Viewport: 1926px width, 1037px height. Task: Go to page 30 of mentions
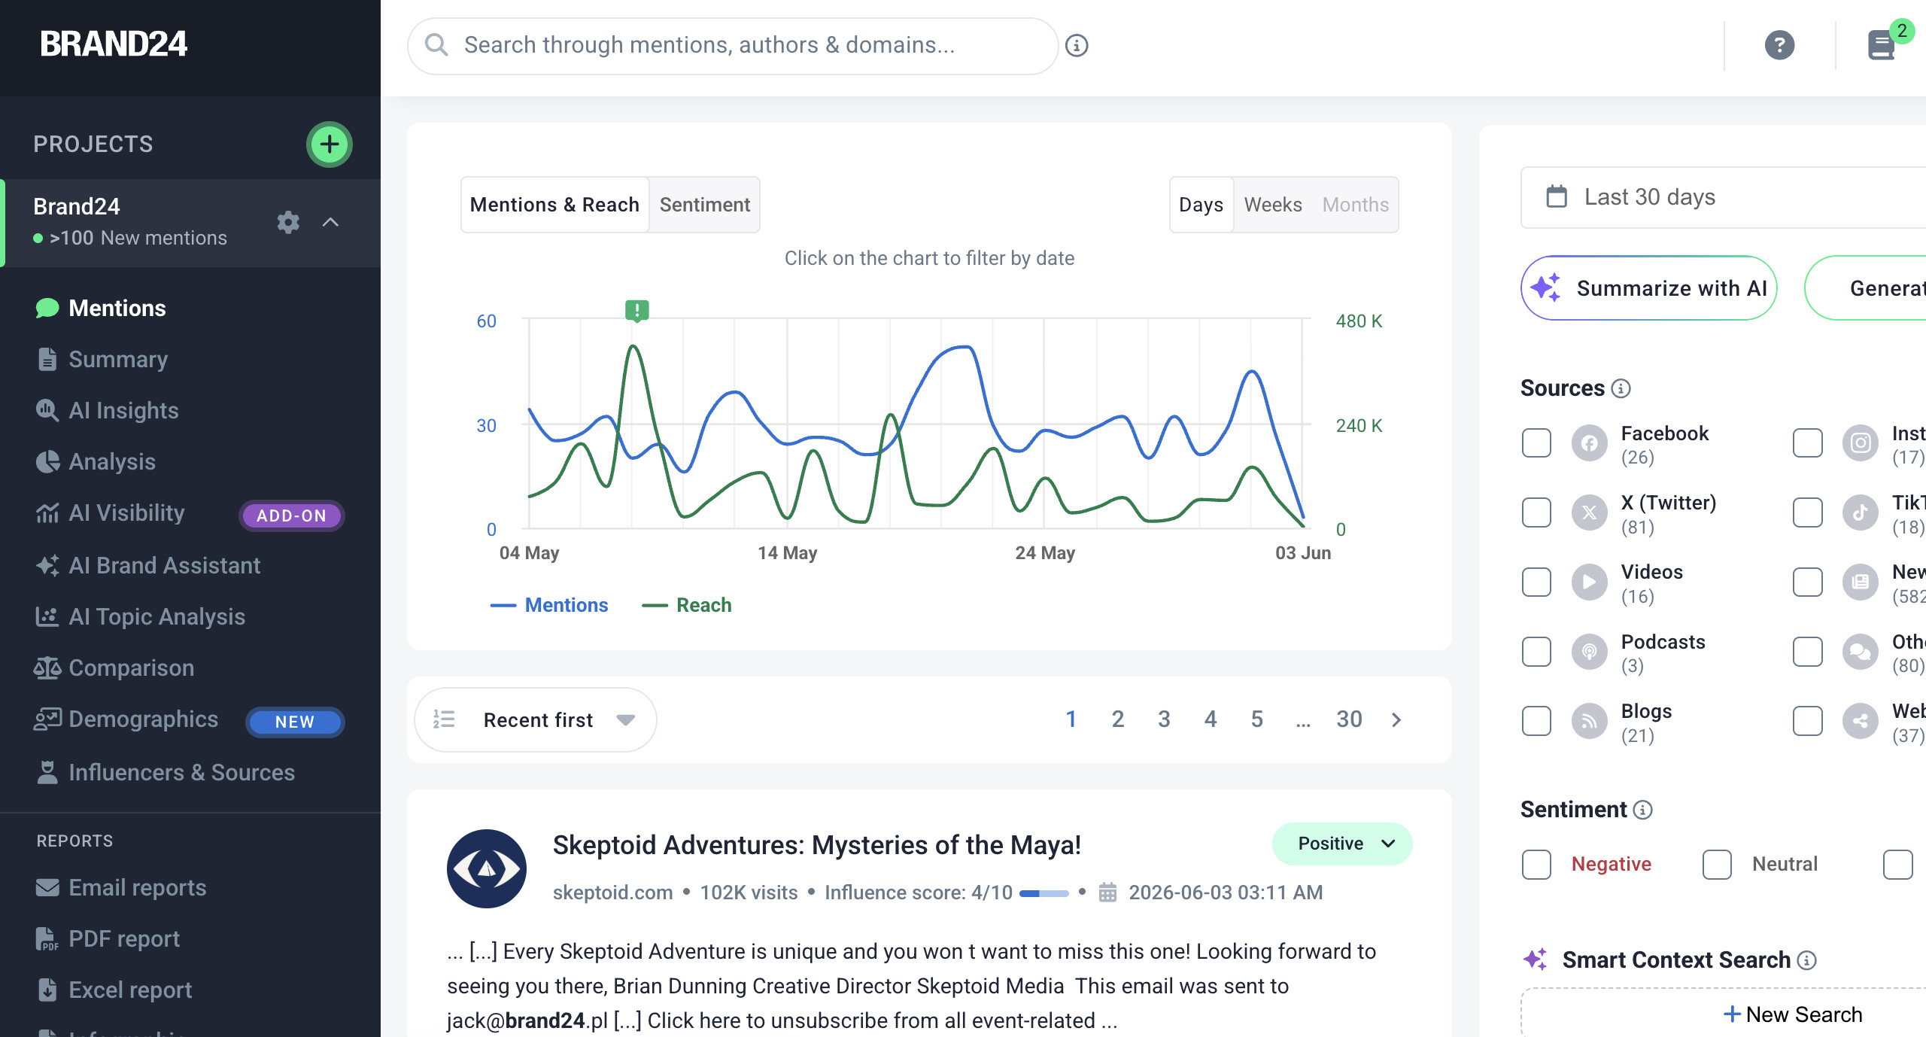pos(1349,719)
